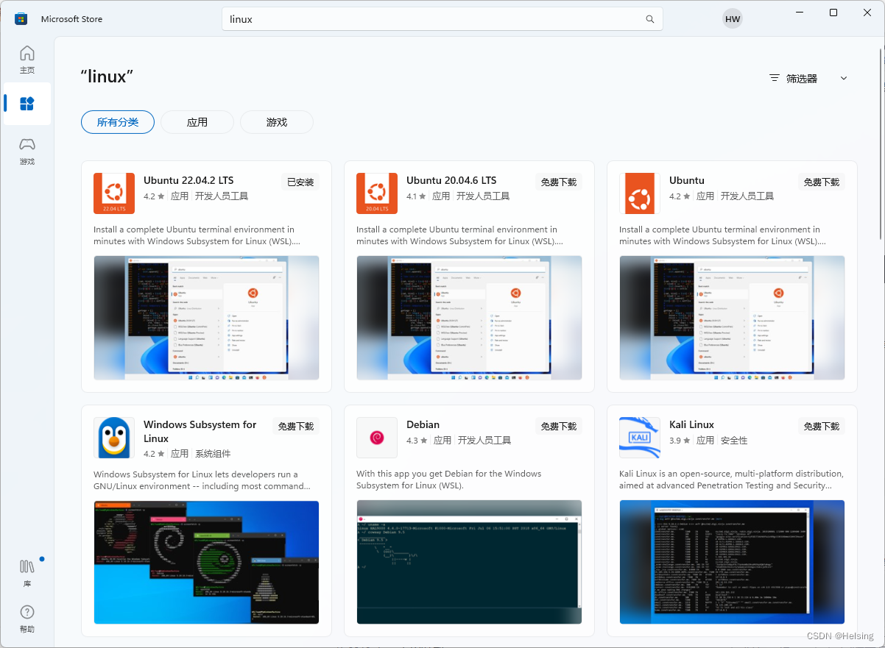Click the Kali Linux title text

691,424
